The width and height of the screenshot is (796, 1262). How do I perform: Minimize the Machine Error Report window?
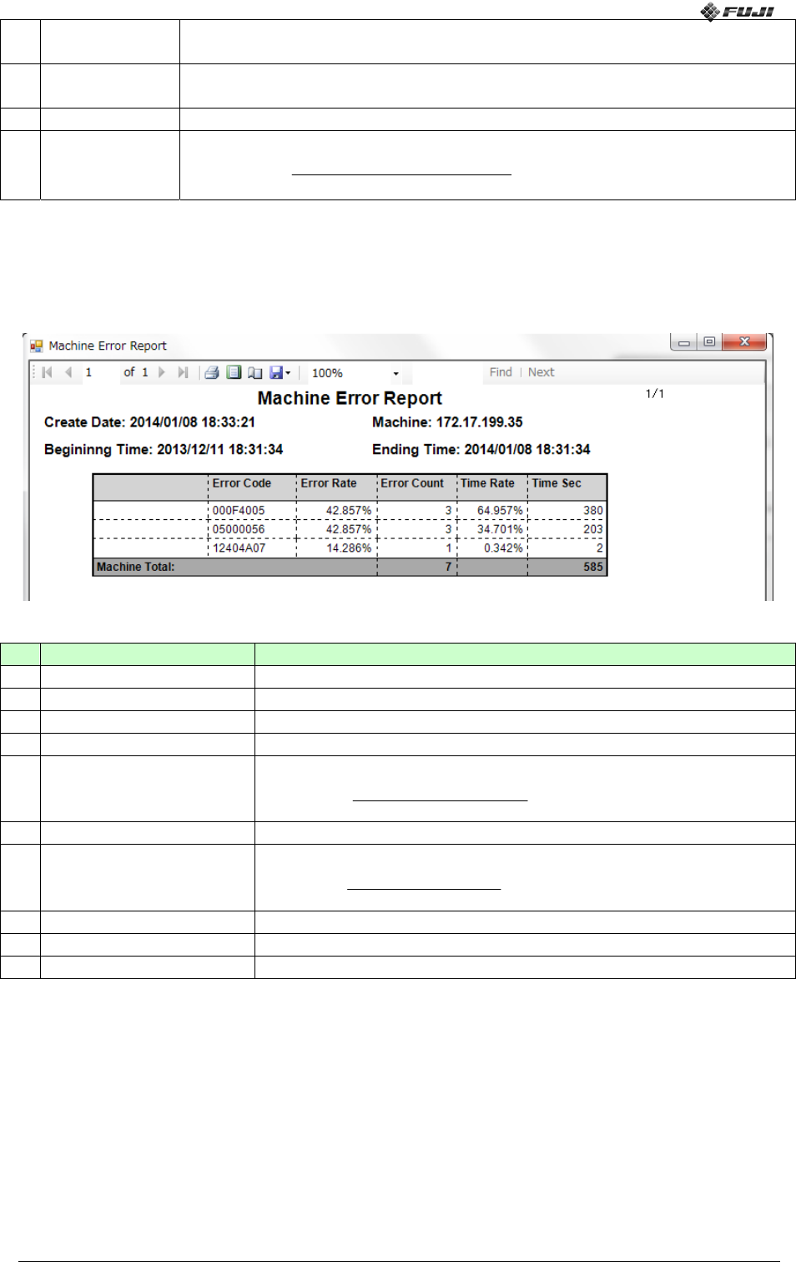683,342
